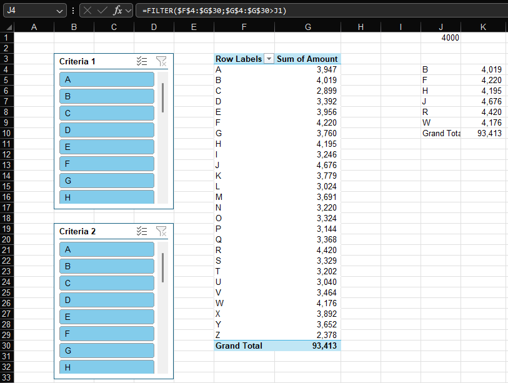Toggle button D in the Criteria 2 slicer
508x383 pixels.
coord(106,300)
